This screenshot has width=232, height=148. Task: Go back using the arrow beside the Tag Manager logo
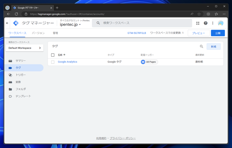(x=7, y=23)
